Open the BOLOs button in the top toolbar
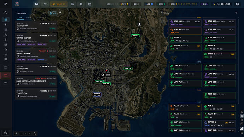This screenshot has height=137, width=244. 59,4
